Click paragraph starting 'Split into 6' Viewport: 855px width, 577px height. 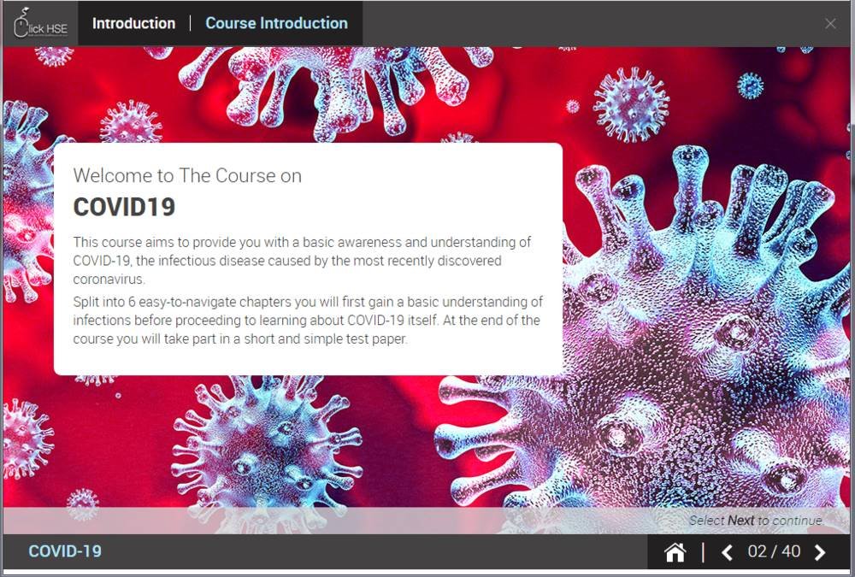point(308,321)
